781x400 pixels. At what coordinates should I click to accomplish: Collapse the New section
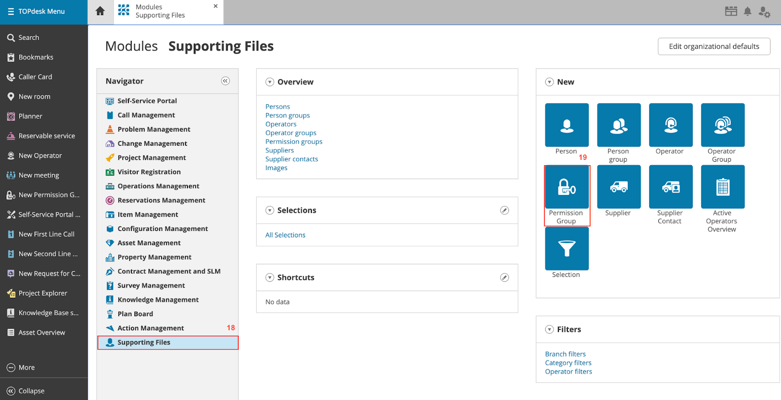tap(549, 82)
